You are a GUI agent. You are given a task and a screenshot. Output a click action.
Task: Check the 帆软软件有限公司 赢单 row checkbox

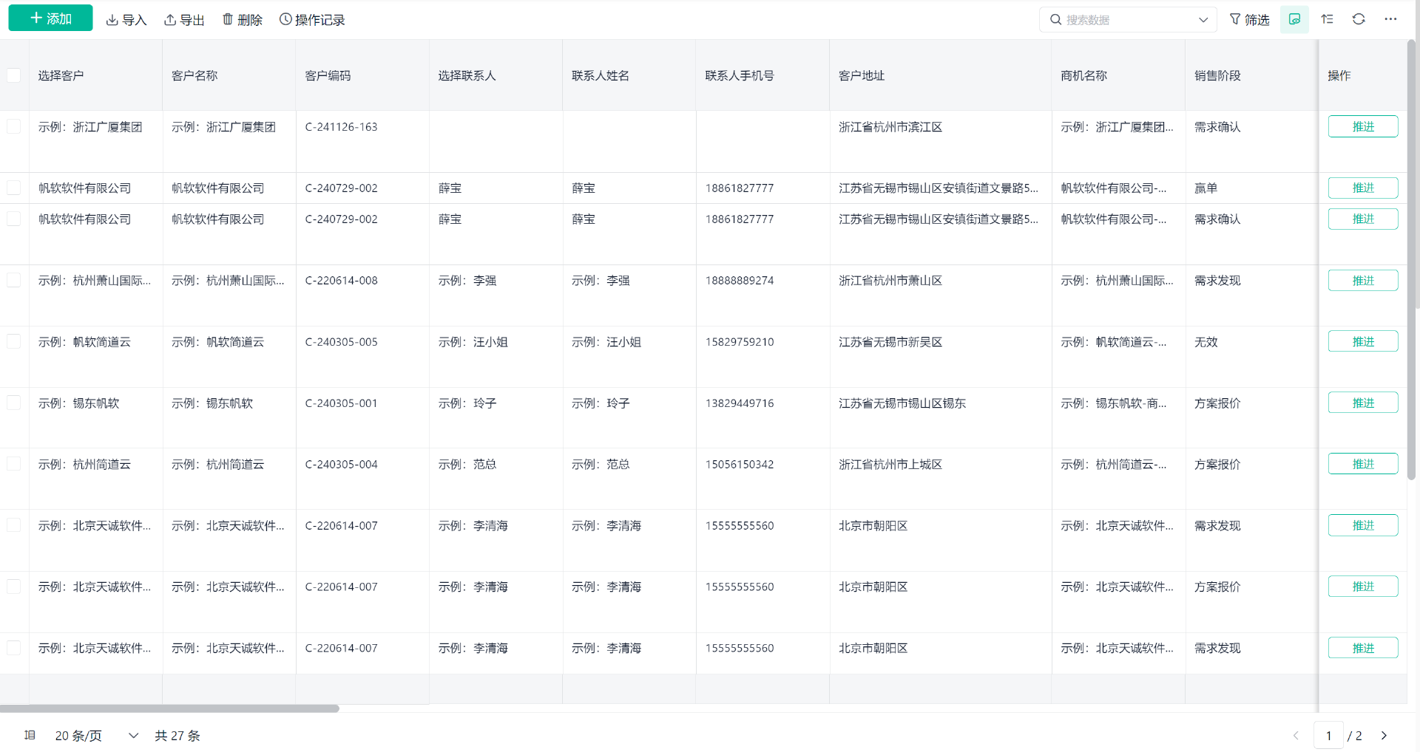[13, 188]
